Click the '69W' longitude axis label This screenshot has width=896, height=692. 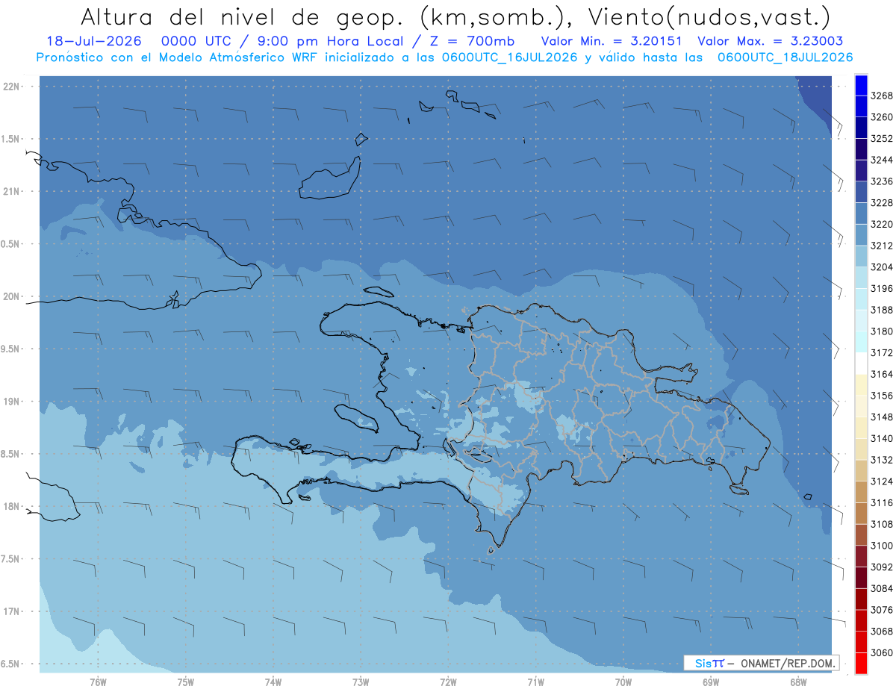click(711, 682)
